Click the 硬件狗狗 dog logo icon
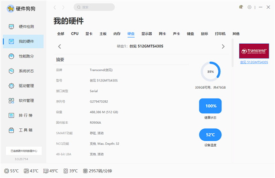275x178 pixels. tap(11, 9)
